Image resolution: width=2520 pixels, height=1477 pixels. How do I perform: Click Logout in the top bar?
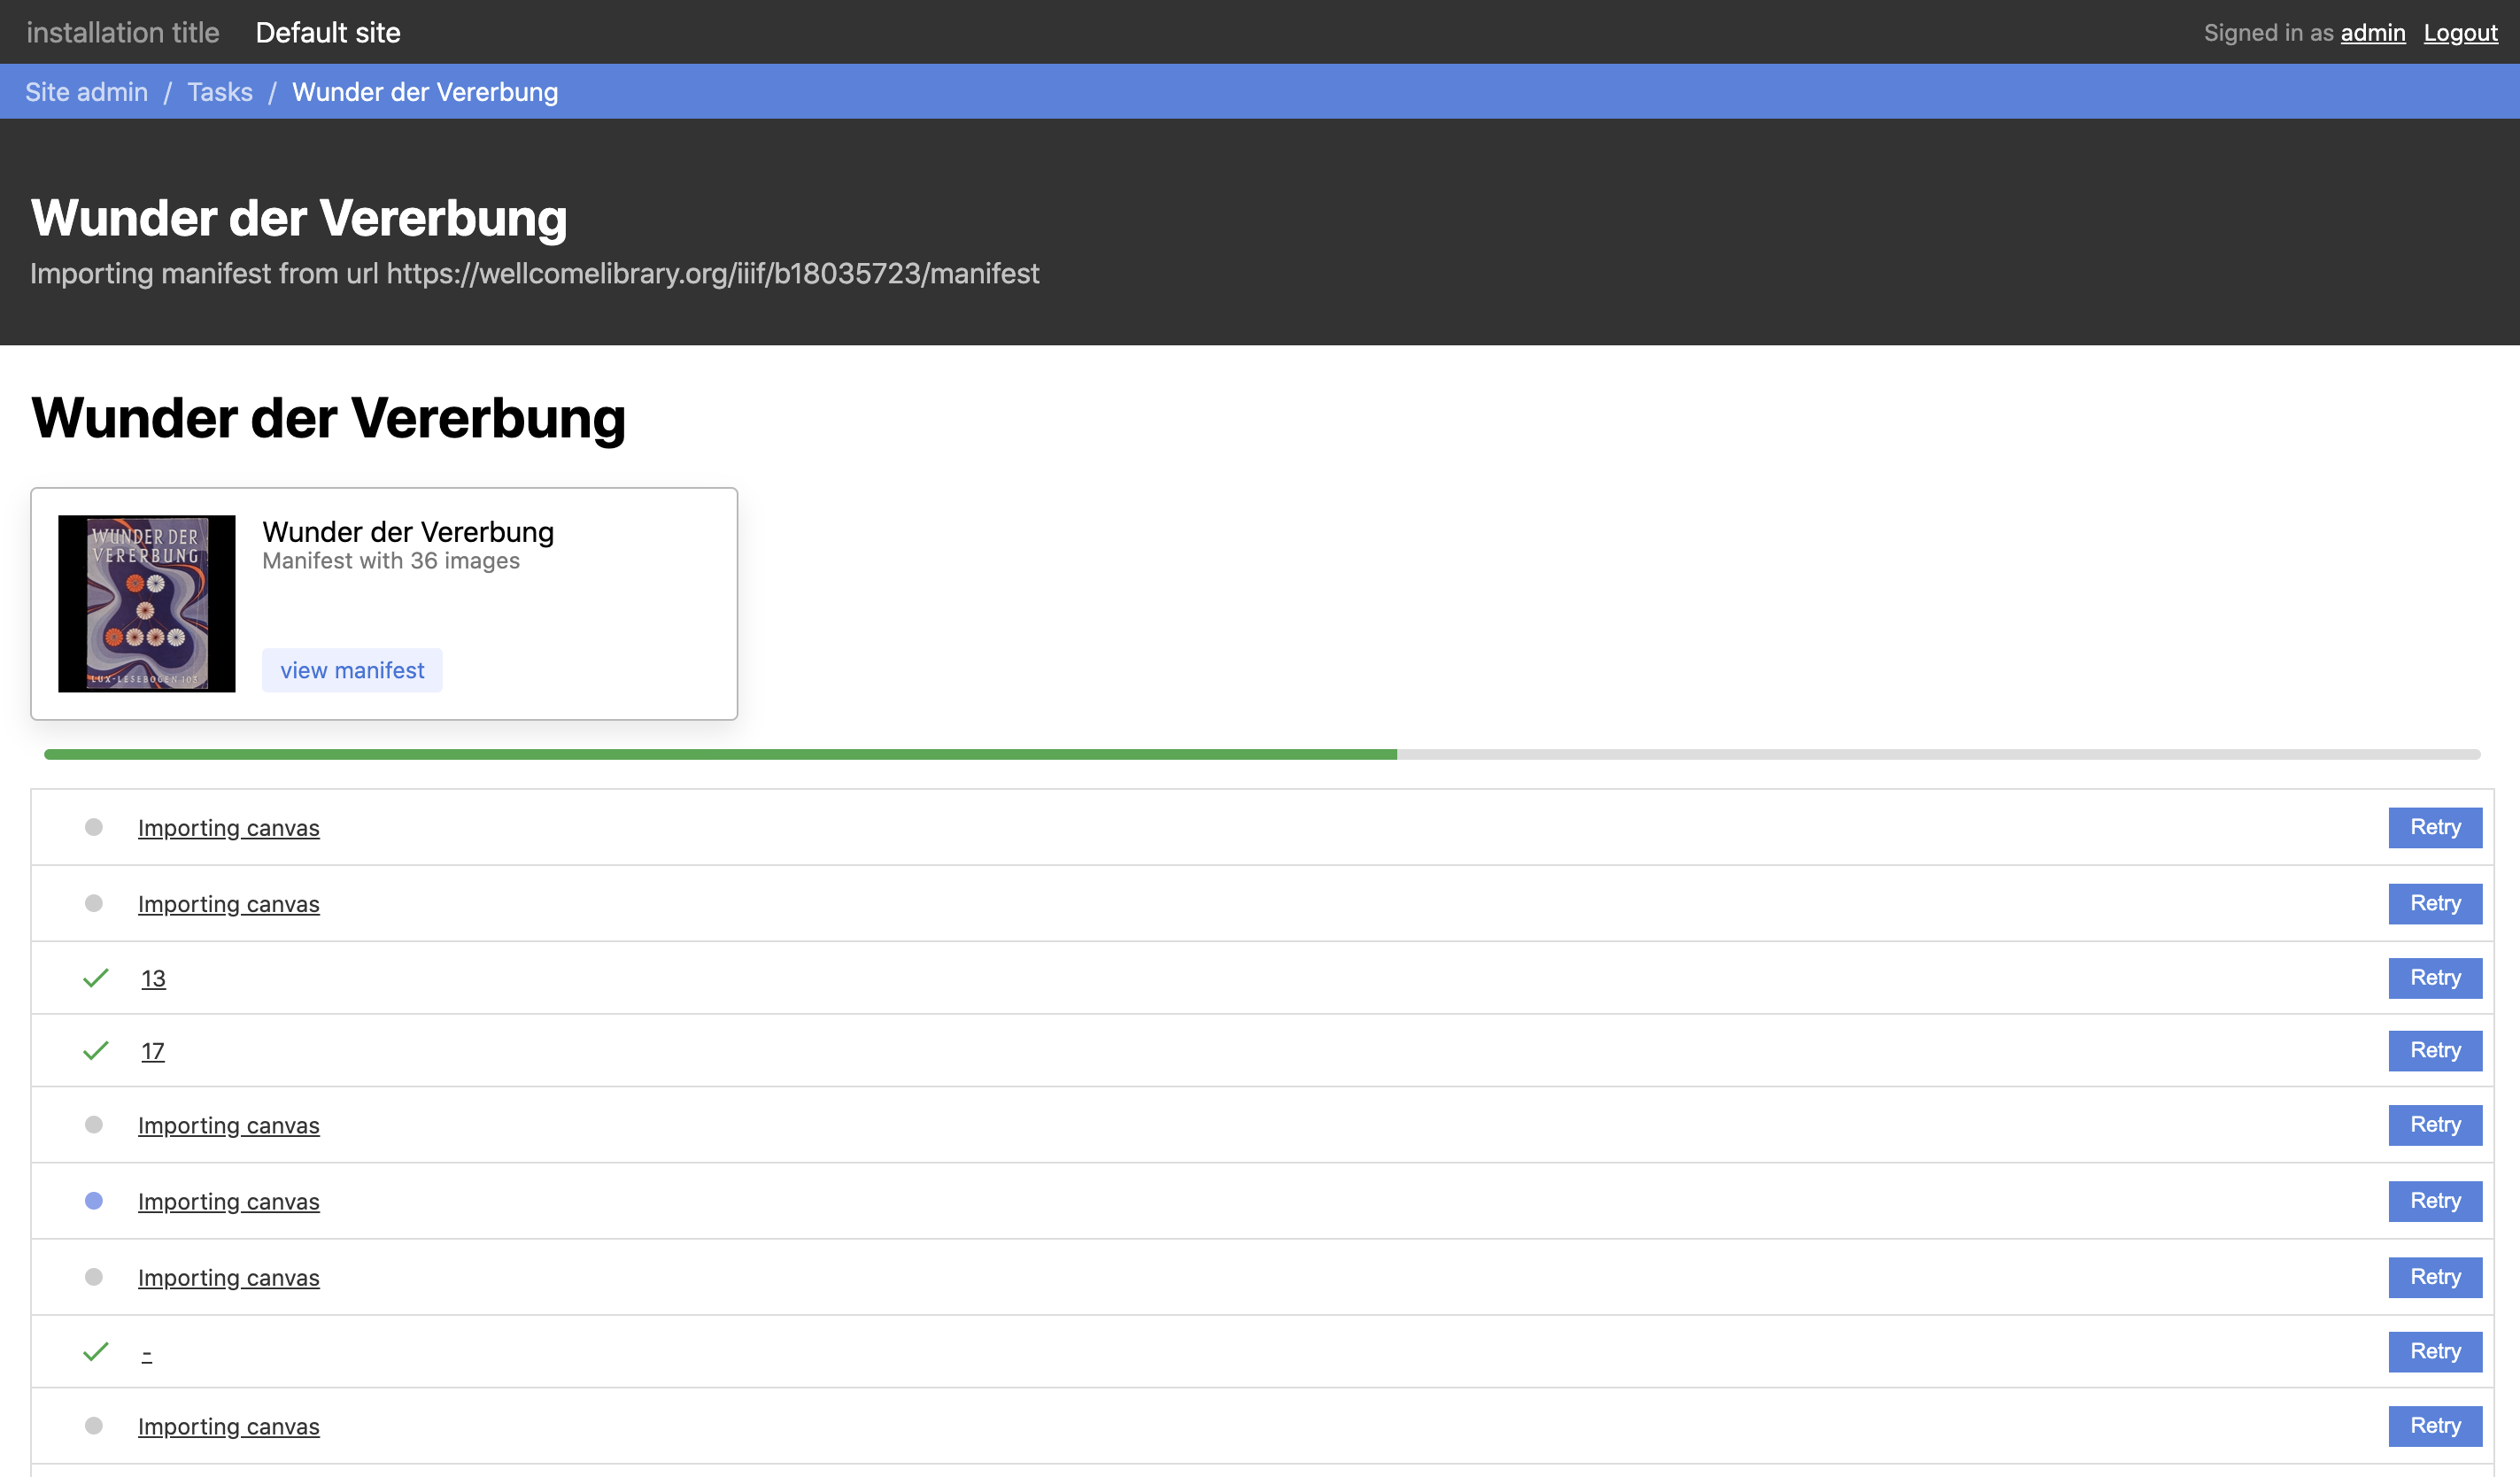pos(2461,32)
